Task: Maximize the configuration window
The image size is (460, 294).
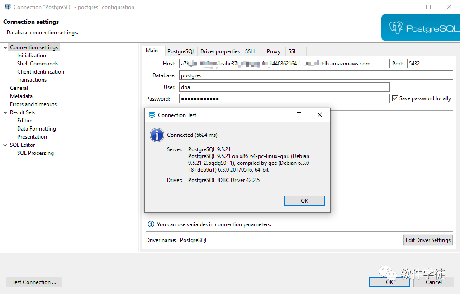Action: [x=428, y=7]
